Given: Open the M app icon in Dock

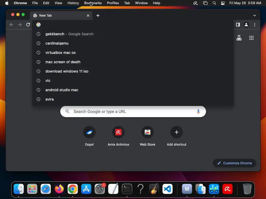Looking at the screenshot, I should click(187, 189).
